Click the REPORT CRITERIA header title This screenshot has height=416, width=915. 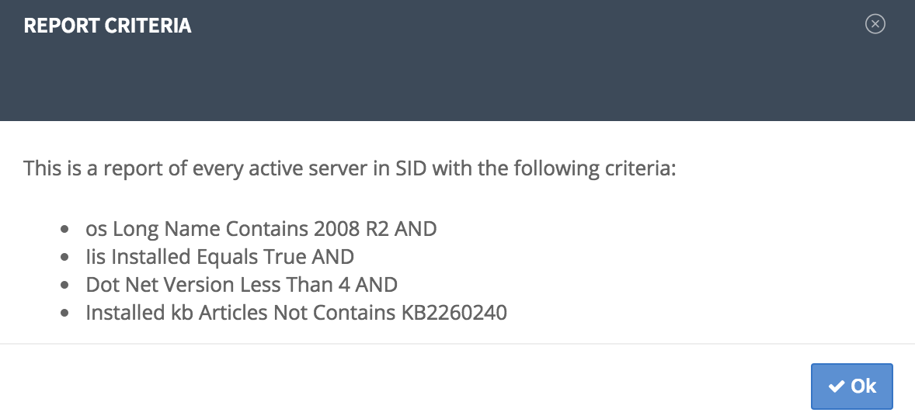[107, 26]
